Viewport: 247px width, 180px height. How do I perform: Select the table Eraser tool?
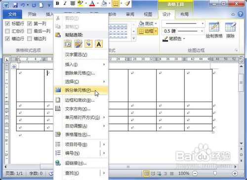[x=230, y=30]
